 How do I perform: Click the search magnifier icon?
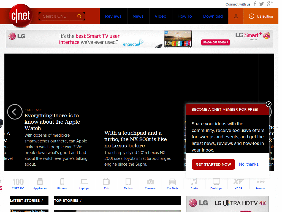tap(79, 16)
